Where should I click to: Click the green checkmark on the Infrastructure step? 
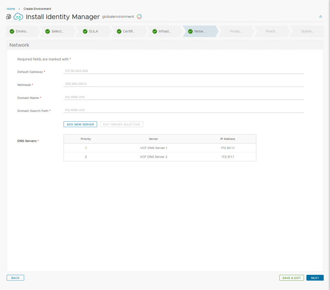[x=155, y=31]
